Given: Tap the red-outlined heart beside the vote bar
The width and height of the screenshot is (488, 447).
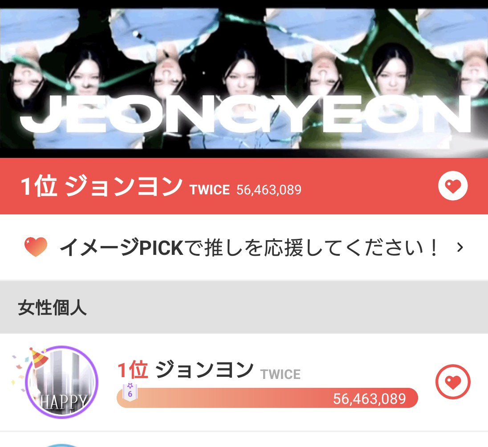Looking at the screenshot, I should 453,382.
